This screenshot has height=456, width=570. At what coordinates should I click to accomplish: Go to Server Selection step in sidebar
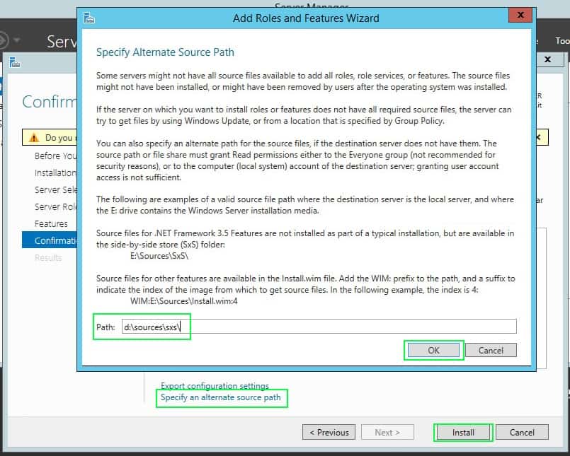55,189
